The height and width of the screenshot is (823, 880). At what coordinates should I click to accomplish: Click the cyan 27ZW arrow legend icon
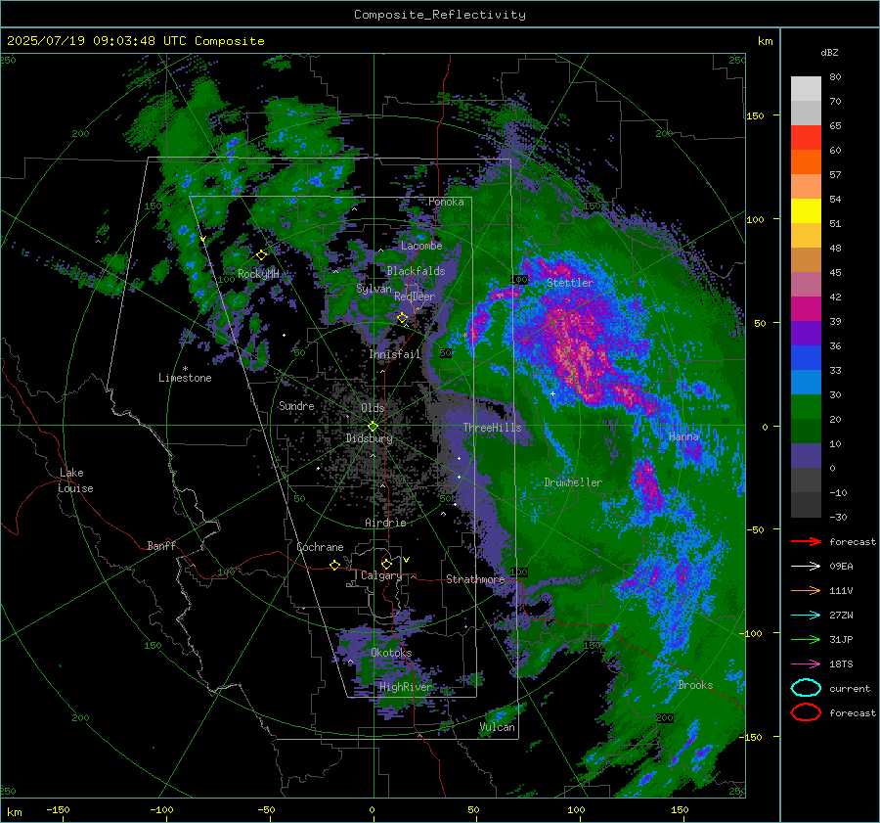[x=806, y=616]
